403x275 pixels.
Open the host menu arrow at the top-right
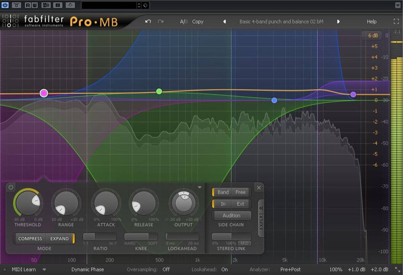point(397,5)
